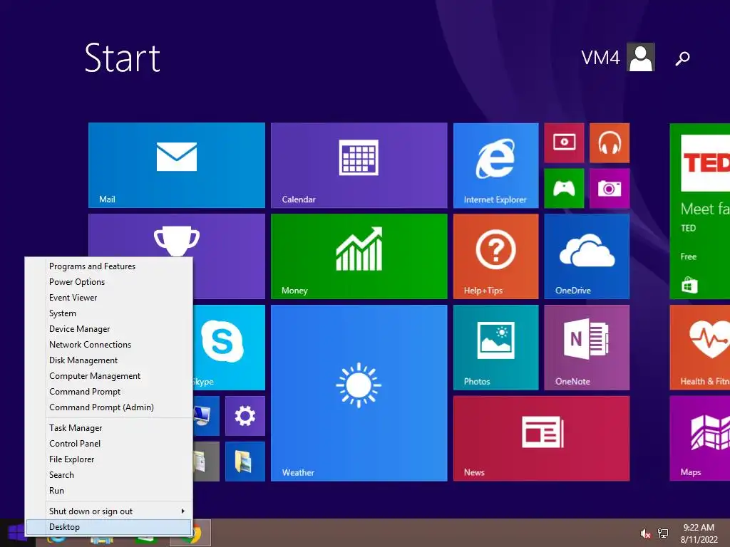Launch Command Prompt from the menu

tap(109, 392)
